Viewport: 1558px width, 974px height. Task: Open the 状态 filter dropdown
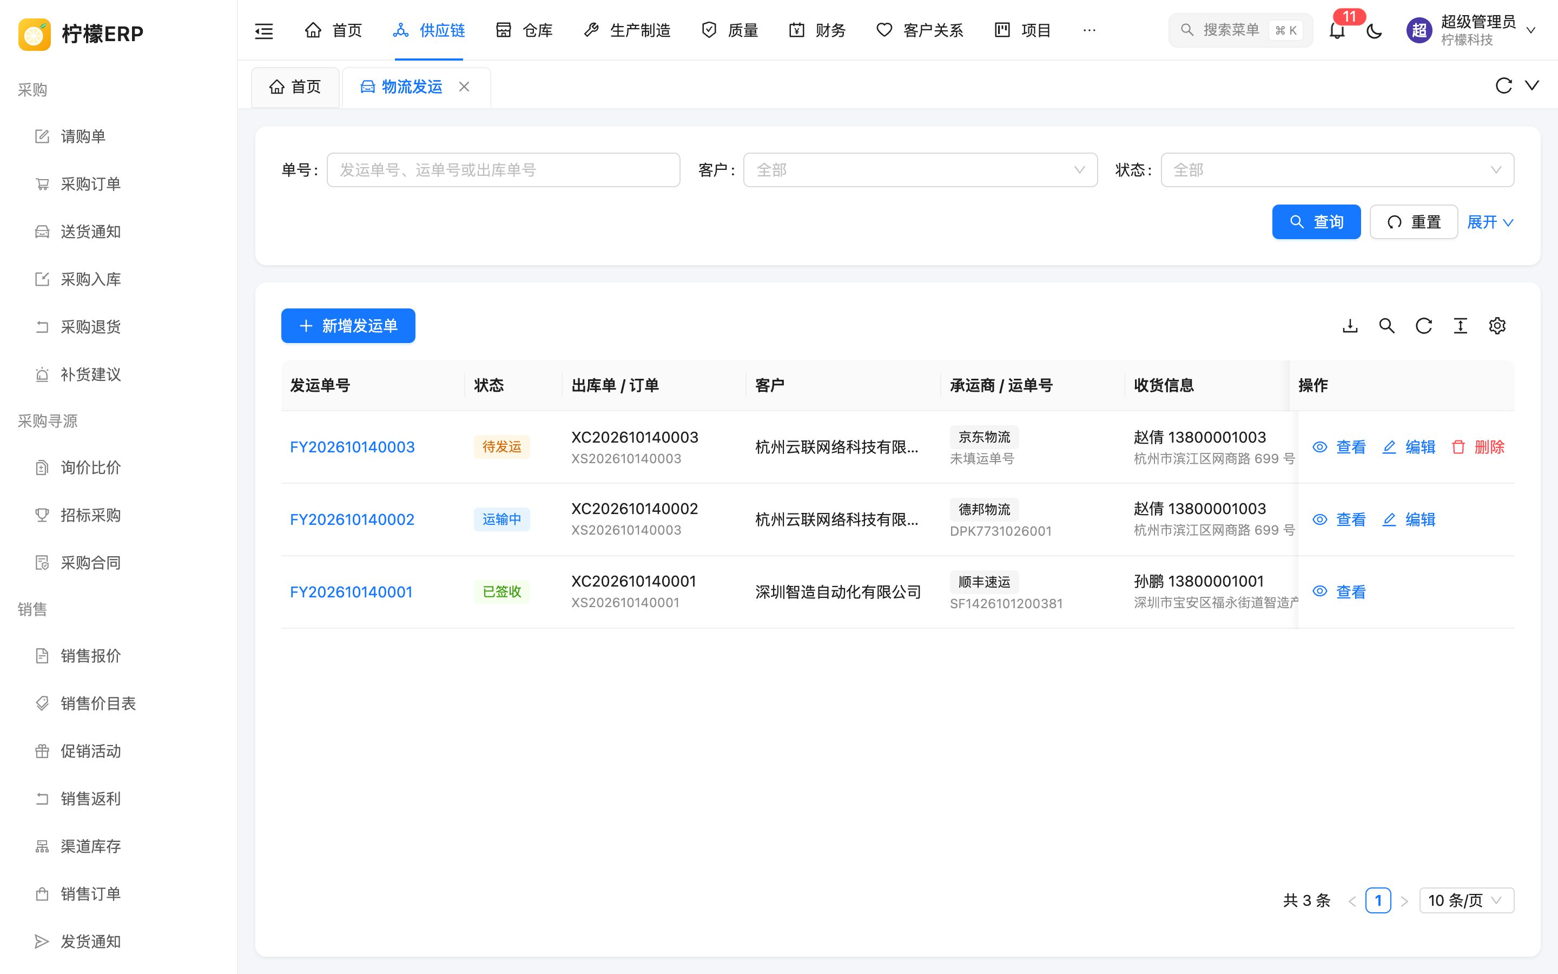coord(1337,170)
